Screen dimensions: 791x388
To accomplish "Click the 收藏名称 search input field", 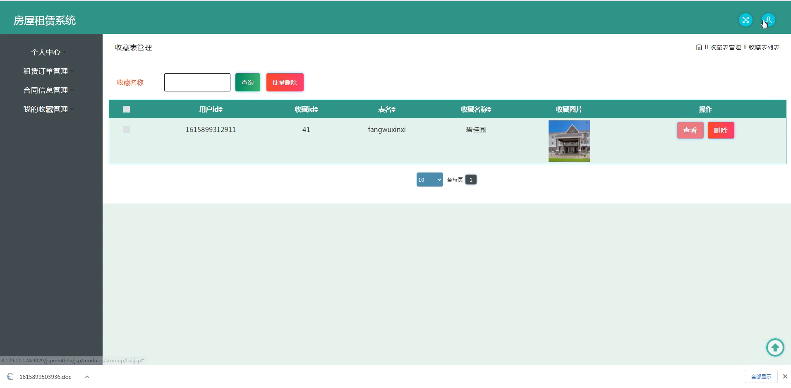I will [197, 82].
